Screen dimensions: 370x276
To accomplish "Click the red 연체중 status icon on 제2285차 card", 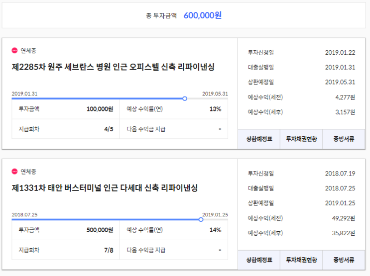I will [14, 50].
